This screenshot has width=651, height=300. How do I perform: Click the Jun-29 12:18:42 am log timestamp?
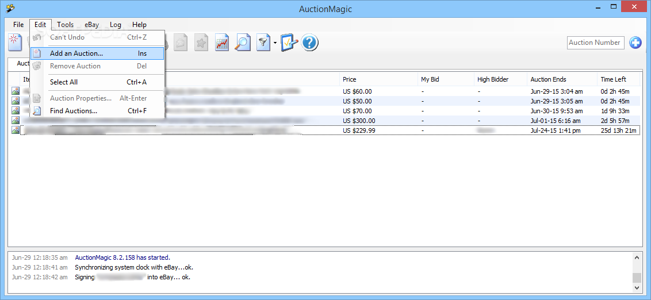pyautogui.click(x=40, y=278)
